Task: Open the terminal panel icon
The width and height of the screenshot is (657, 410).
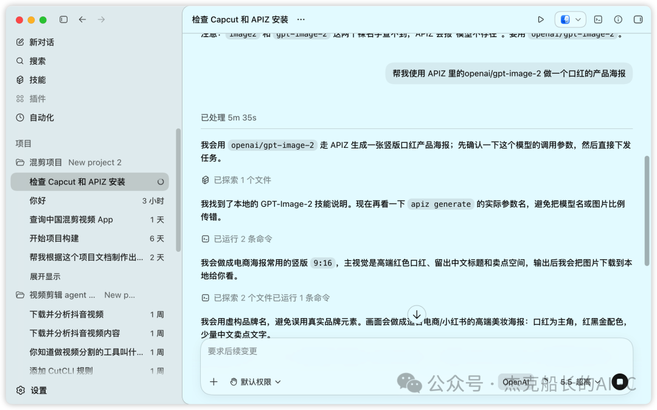Action: pos(599,19)
